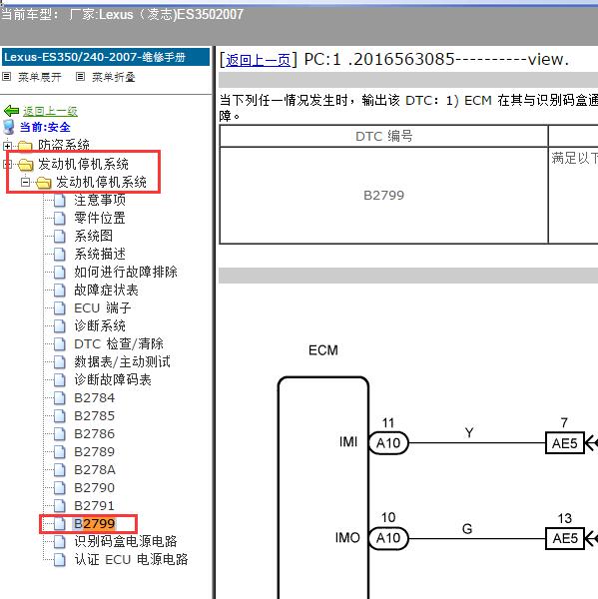Open the 系统描述 page
Viewport: 598px width, 599px height.
point(100,254)
